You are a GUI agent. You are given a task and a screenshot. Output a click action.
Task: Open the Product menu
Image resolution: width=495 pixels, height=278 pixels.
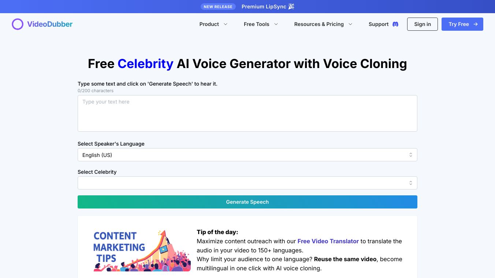click(213, 24)
